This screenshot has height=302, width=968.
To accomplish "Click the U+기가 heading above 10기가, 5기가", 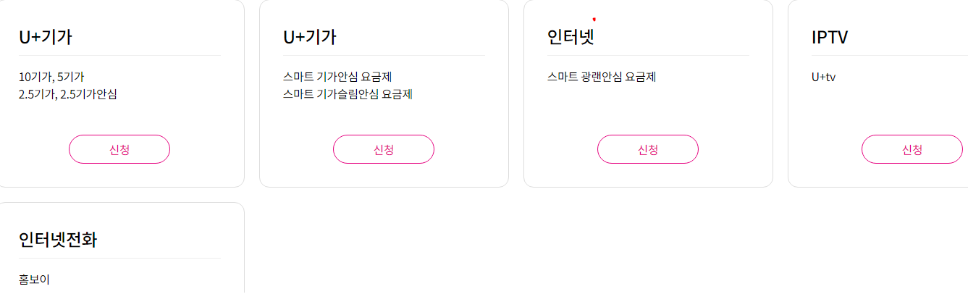I will coord(46,37).
